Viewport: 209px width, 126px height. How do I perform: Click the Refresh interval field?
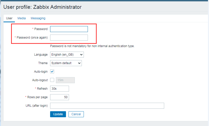click(x=59, y=89)
